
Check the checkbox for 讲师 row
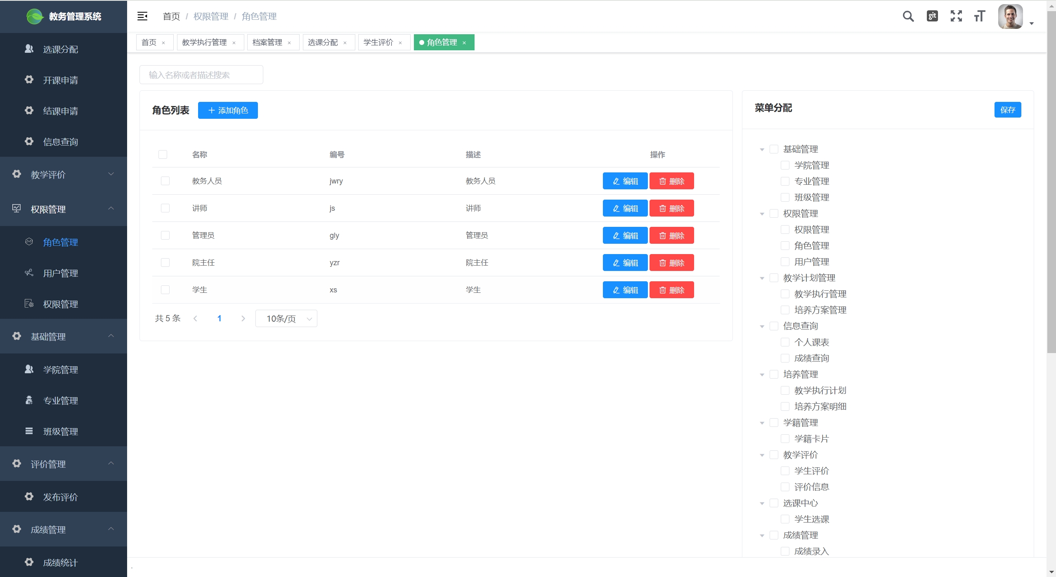pyautogui.click(x=165, y=208)
